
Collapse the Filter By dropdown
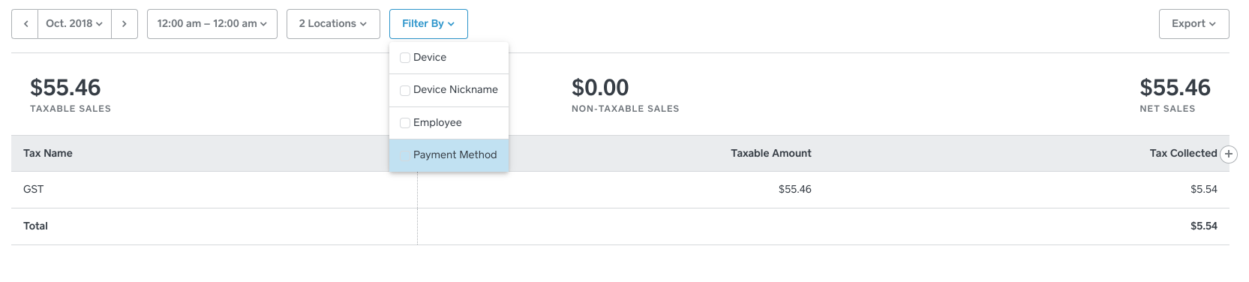click(428, 24)
